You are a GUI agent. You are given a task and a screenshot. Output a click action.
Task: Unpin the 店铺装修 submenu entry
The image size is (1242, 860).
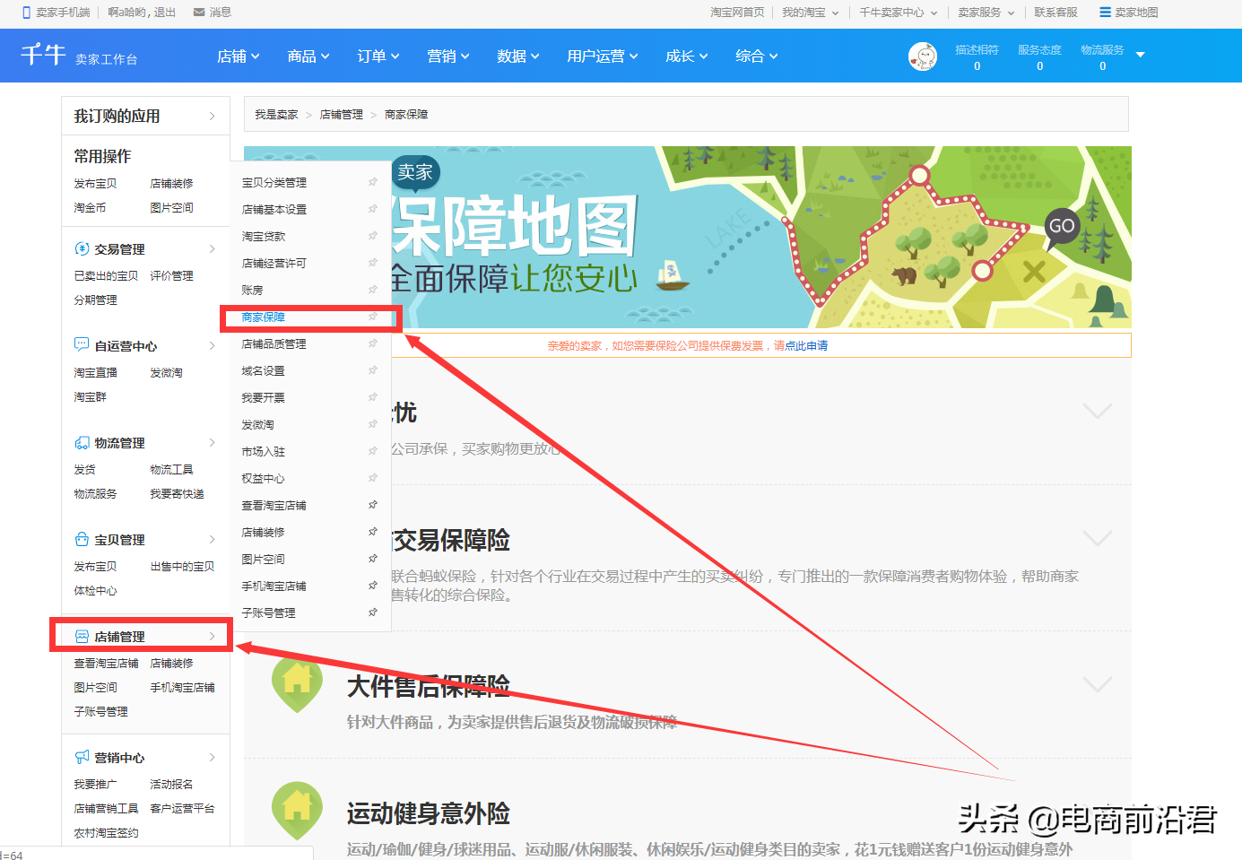point(372,532)
